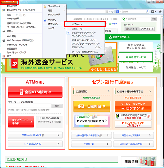Click 大きくする font size button
164x168 pixels.
[147, 29]
